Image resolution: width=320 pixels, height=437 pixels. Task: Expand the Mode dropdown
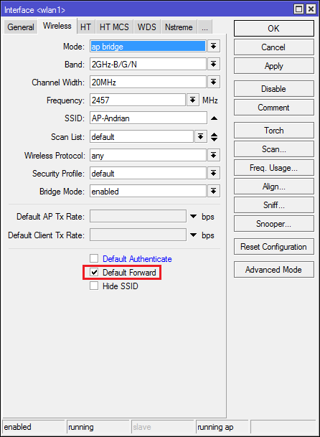[x=214, y=46]
